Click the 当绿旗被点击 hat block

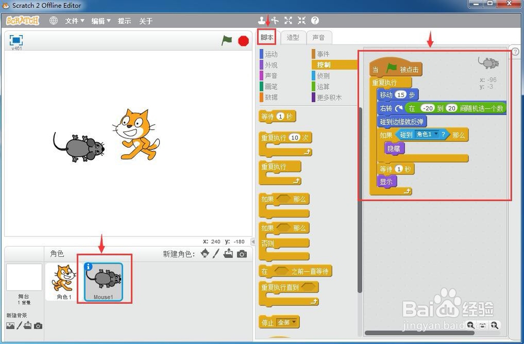[x=396, y=68]
